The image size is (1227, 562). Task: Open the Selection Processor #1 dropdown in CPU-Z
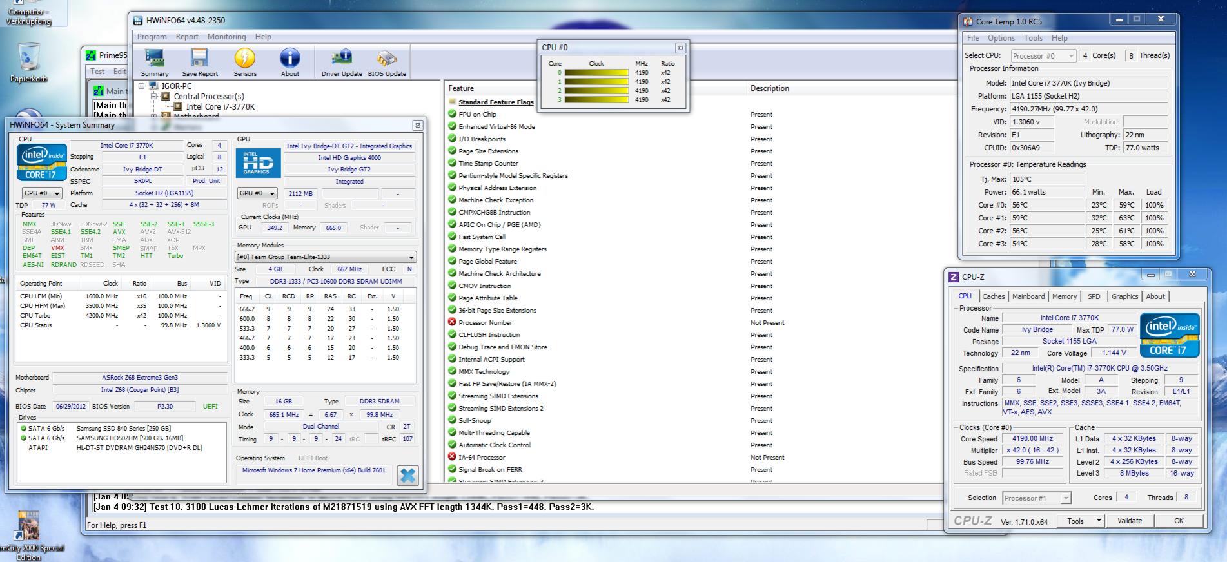(x=1037, y=498)
